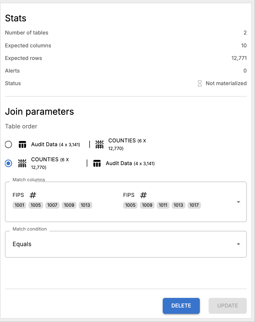Expand the Match columns dropdown arrow
Screen dimensions: 255x322
click(238, 202)
